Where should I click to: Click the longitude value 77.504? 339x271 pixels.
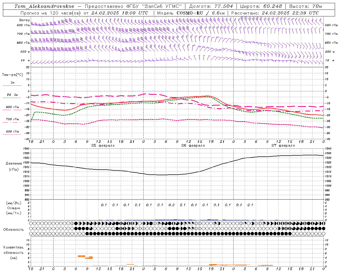(224, 6)
